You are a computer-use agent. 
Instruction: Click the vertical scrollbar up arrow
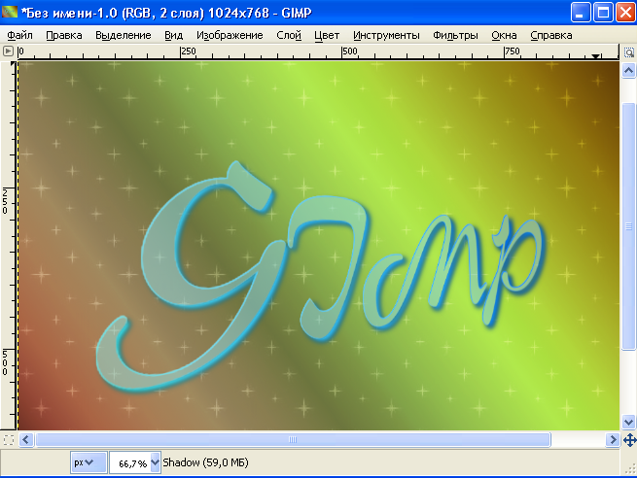[628, 71]
